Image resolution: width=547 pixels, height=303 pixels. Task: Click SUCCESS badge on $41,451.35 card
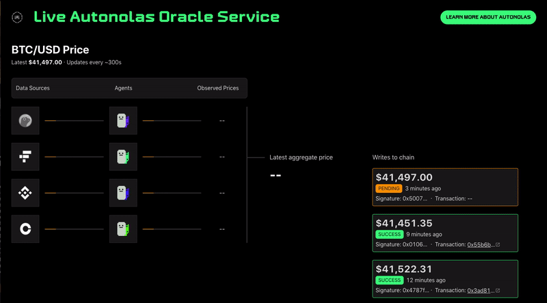click(x=390, y=234)
